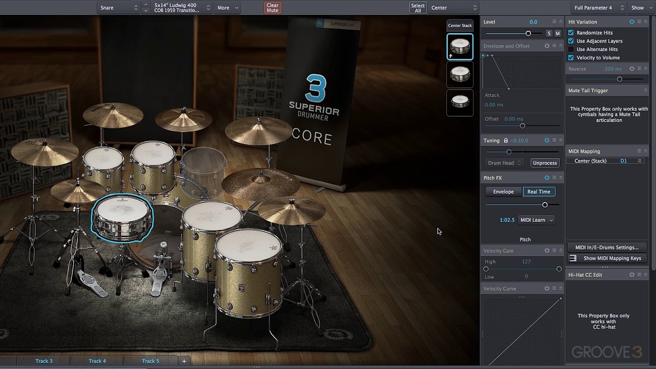
Task: Toggle Velocity Gate power icon
Action: point(547,251)
